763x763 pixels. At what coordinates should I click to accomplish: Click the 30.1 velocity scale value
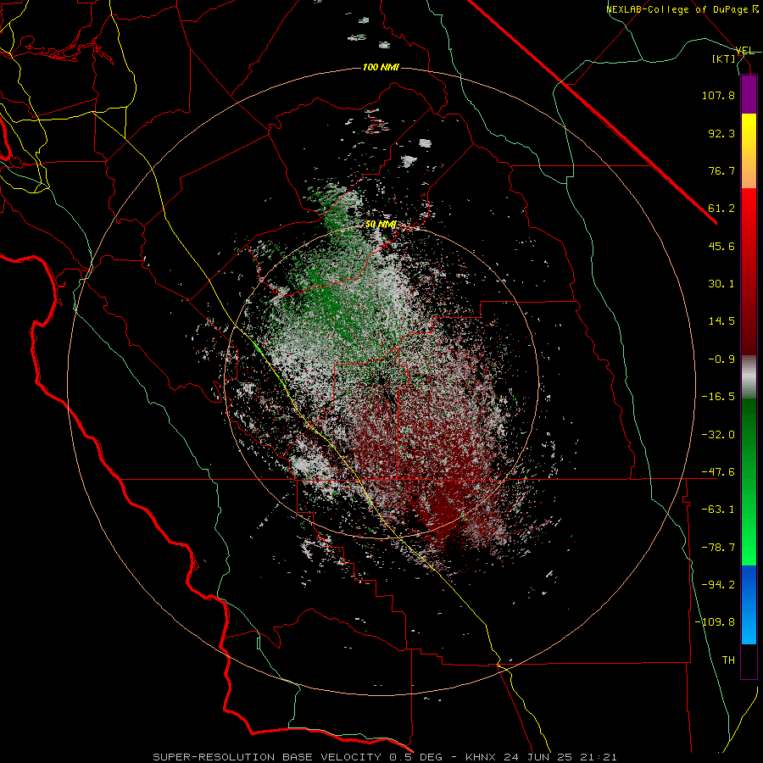click(721, 284)
